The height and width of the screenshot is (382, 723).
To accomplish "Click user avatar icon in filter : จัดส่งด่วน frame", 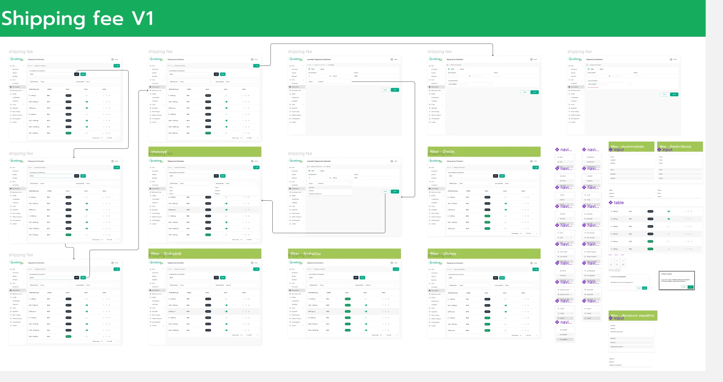I will 392,263.
